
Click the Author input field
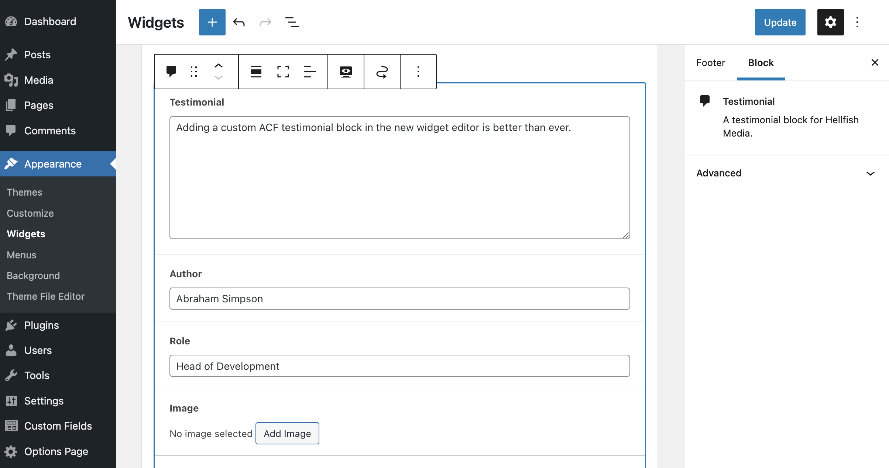(x=400, y=299)
